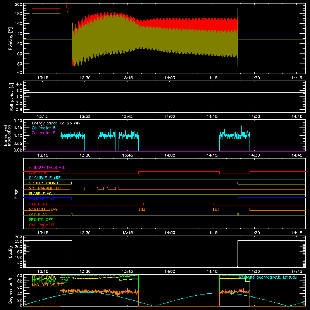Click 14:15 time label below modulation plot
This screenshot has width=310, height=310.
tap(212, 155)
